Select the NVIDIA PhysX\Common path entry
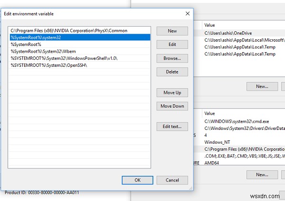 click(x=79, y=30)
